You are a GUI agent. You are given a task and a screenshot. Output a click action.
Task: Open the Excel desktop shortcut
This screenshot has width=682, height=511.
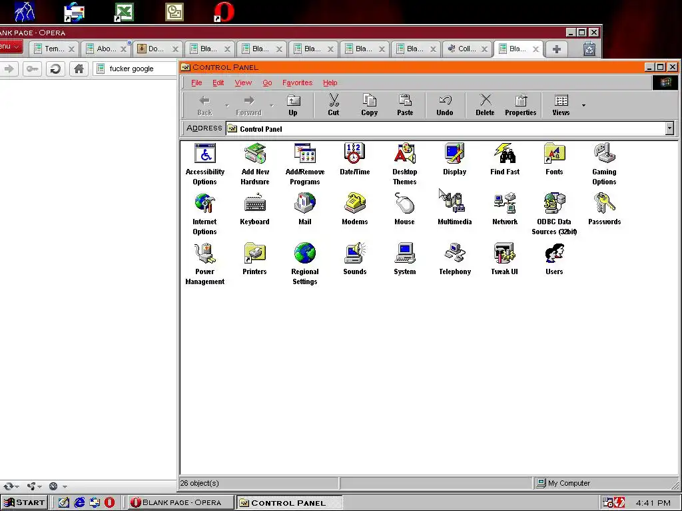pyautogui.click(x=123, y=12)
